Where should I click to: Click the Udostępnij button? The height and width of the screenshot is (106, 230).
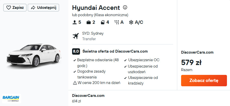pyautogui.click(x=44, y=8)
